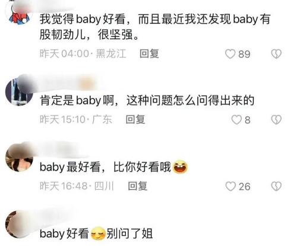Select the comment '肯定是baby啊'
This screenshot has height=246, width=291.
(147, 100)
